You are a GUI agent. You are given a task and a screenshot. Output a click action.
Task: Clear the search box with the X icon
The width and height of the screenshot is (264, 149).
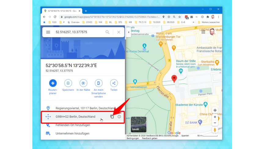[119, 32]
